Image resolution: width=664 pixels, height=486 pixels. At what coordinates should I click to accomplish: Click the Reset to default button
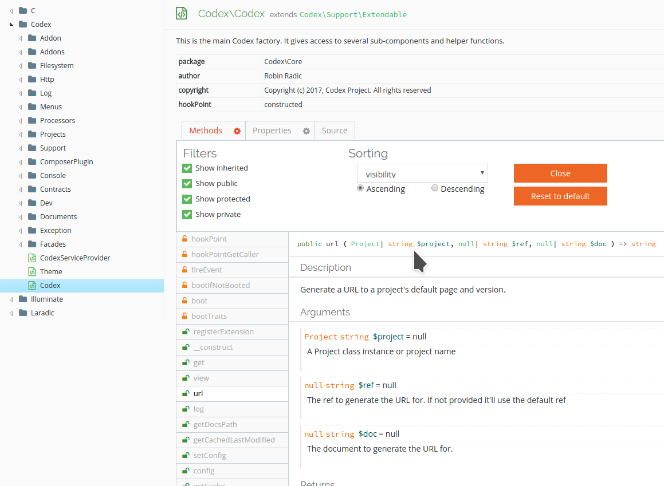click(560, 196)
